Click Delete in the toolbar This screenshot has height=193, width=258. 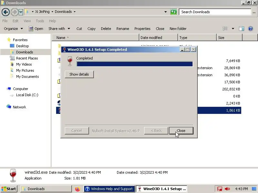[106, 29]
